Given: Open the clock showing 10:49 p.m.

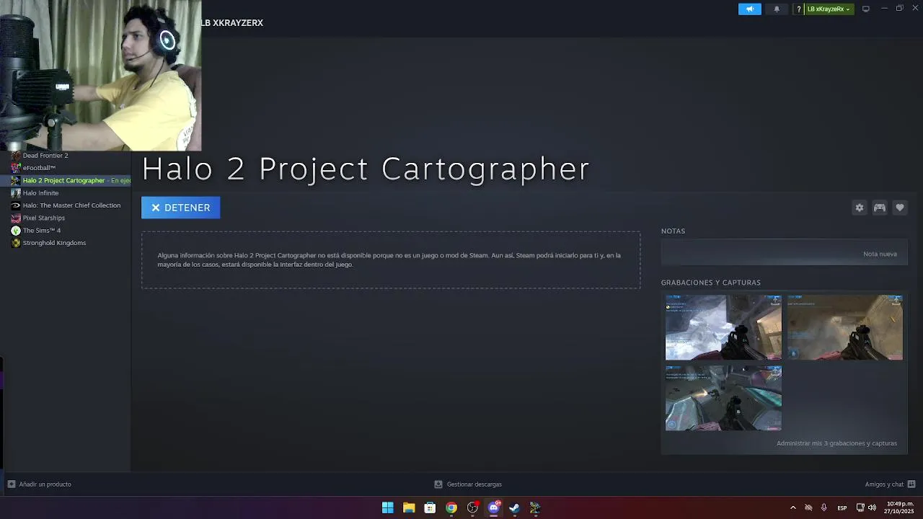Looking at the screenshot, I should 900,507.
